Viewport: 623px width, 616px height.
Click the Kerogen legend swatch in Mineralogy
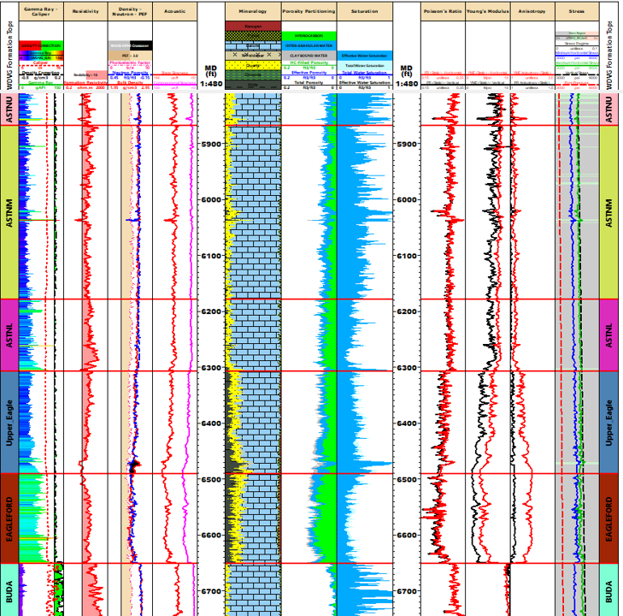(252, 27)
